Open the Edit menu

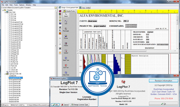point(7,5)
